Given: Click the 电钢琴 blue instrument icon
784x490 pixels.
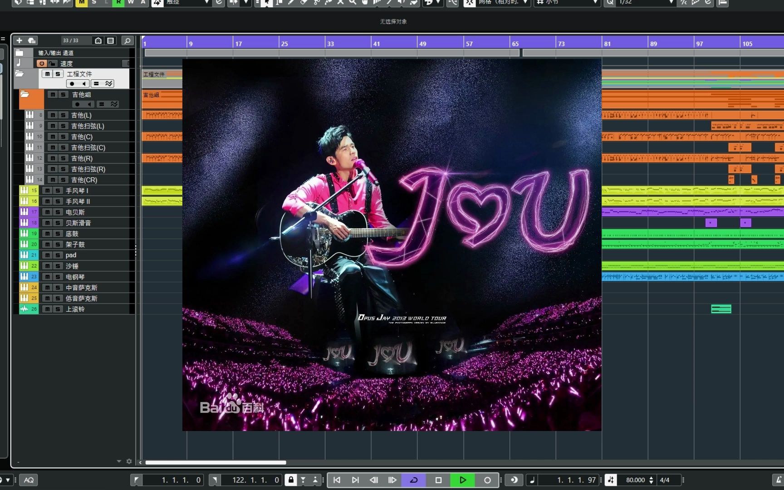Looking at the screenshot, I should pos(24,277).
